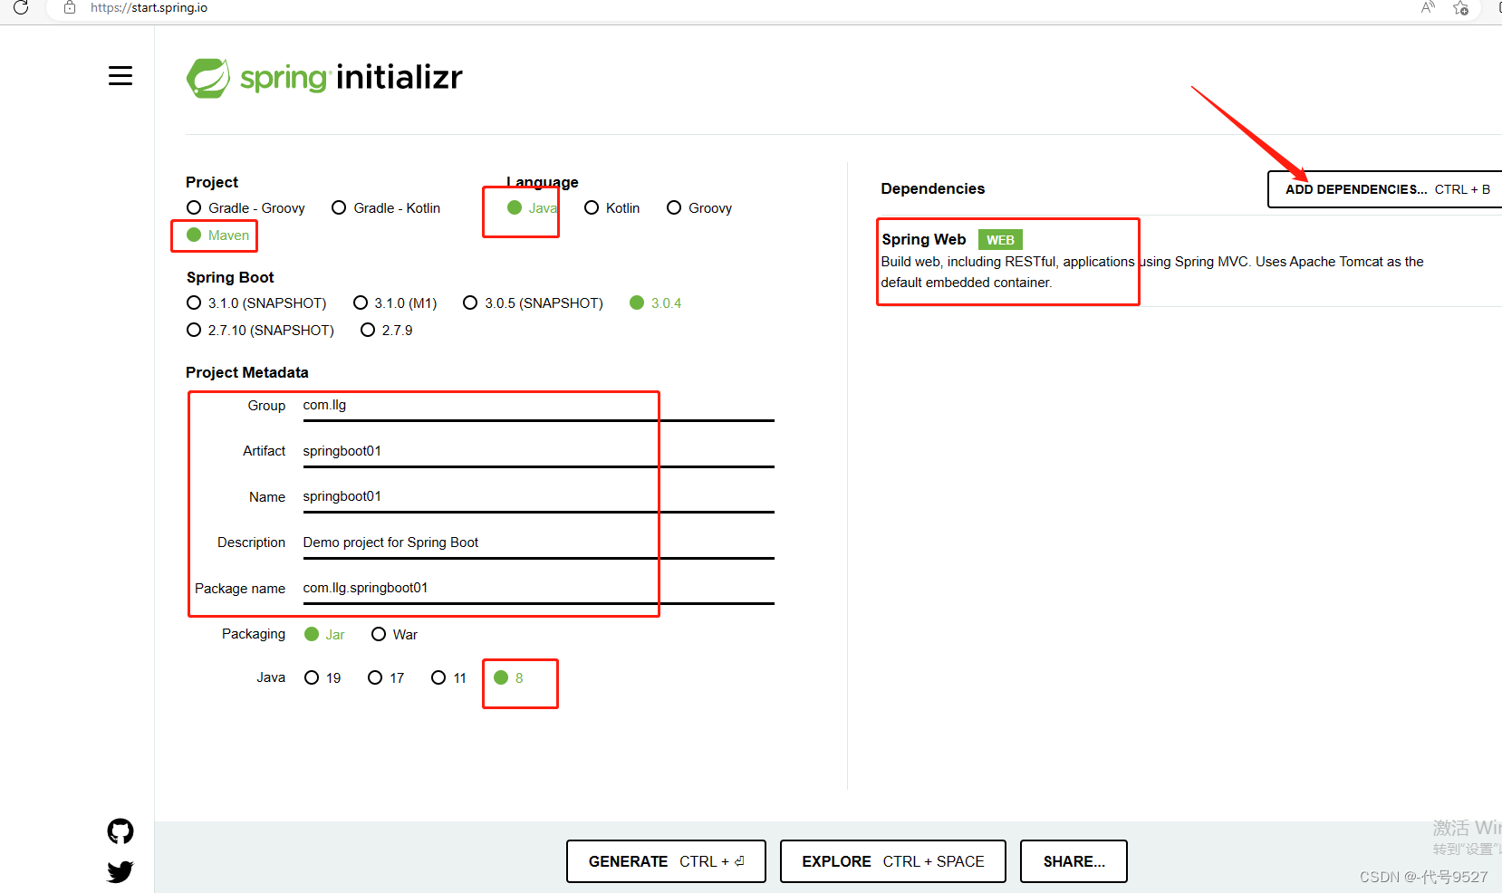Edit the Name field
Viewport: 1502px width, 893px height.
click(x=538, y=497)
